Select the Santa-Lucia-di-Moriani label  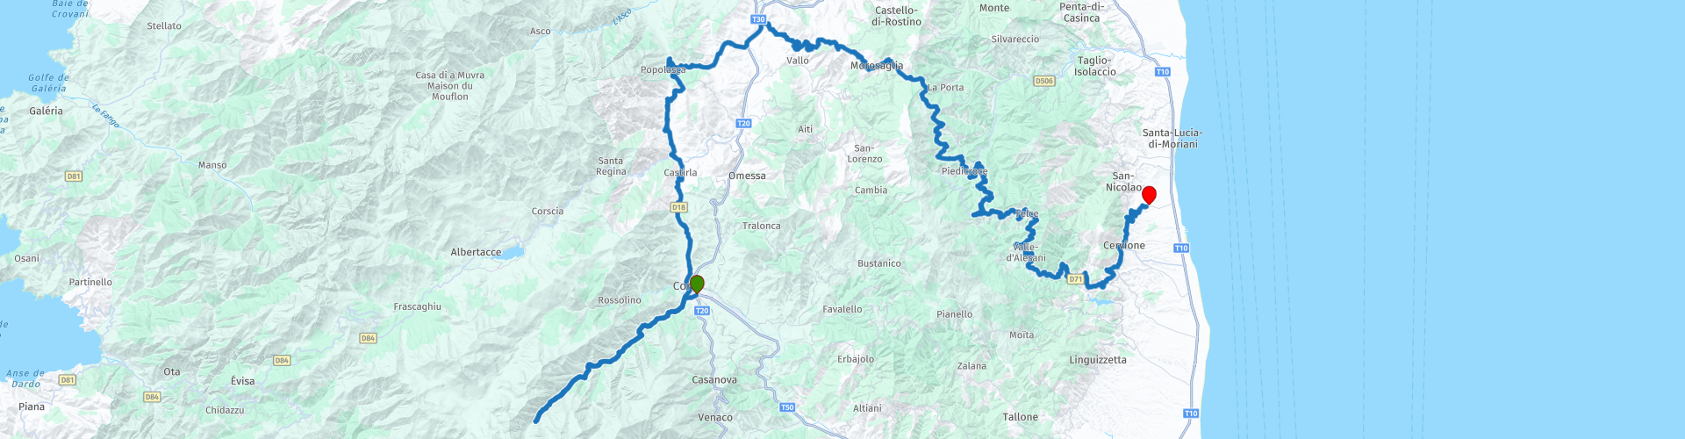(x=1172, y=139)
